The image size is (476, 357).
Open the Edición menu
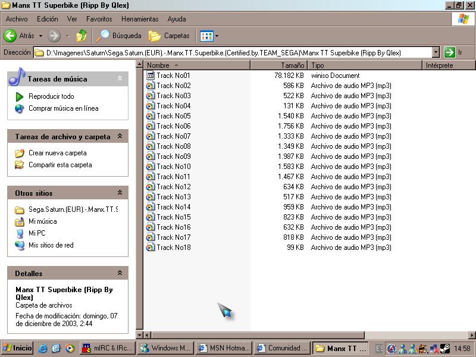click(48, 19)
